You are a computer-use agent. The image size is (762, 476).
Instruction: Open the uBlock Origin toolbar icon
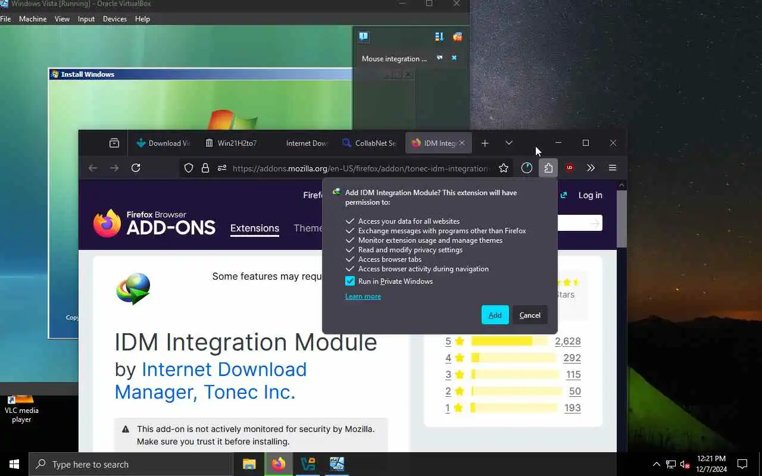point(570,168)
